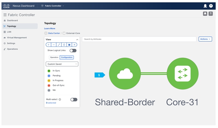The height and width of the screenshot is (128, 218).
Task: Click the Dashboard home icon in sidebar
Action: pyautogui.click(x=5, y=21)
